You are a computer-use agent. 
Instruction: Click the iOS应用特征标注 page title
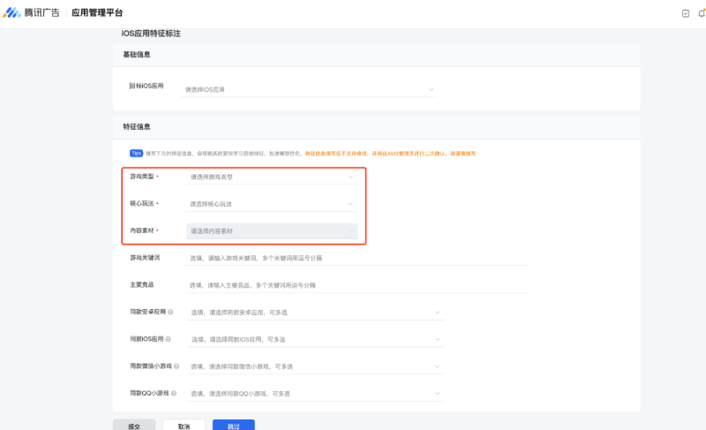click(x=151, y=34)
